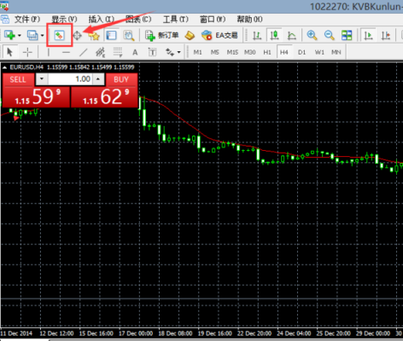Open the 工具(T) menu
The width and height of the screenshot is (403, 341).
[176, 20]
